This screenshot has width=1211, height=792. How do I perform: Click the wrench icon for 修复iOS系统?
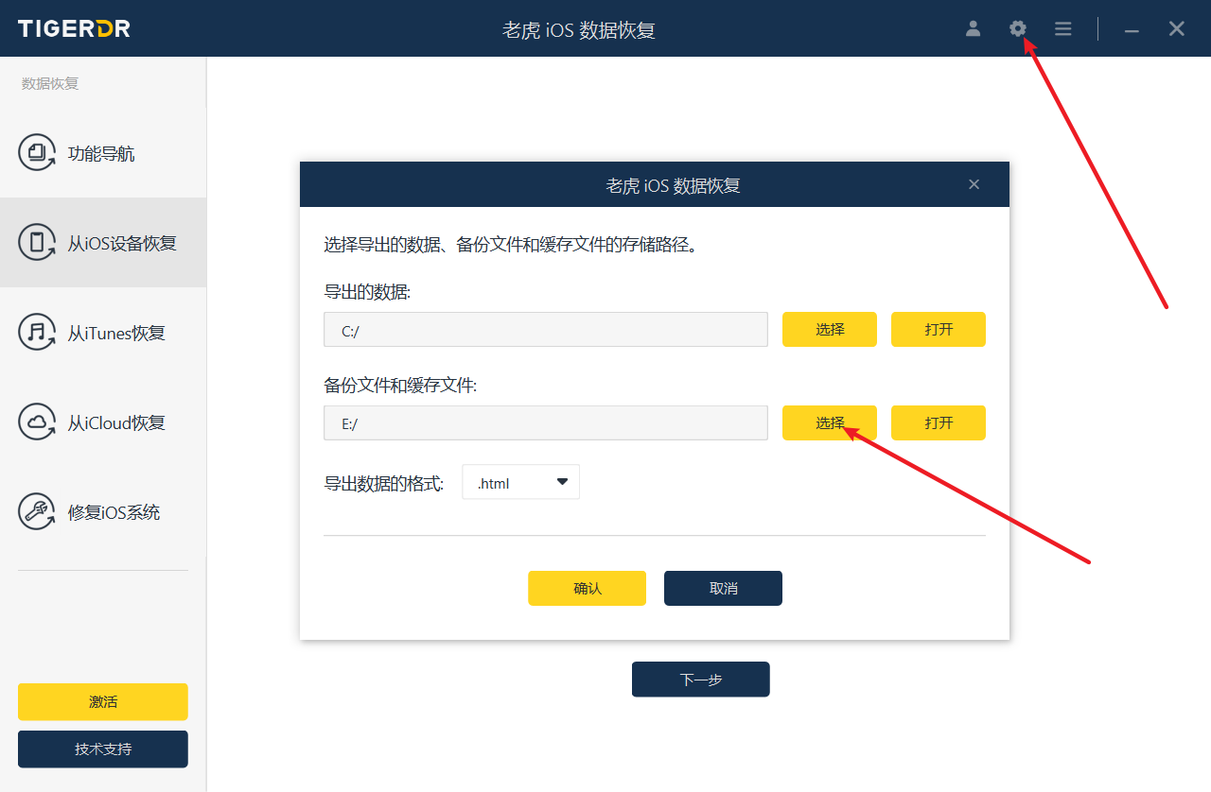37,512
